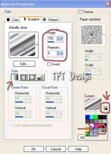
Task: Pick the zebra pattern in recent materials
Action: (x=104, y=130)
